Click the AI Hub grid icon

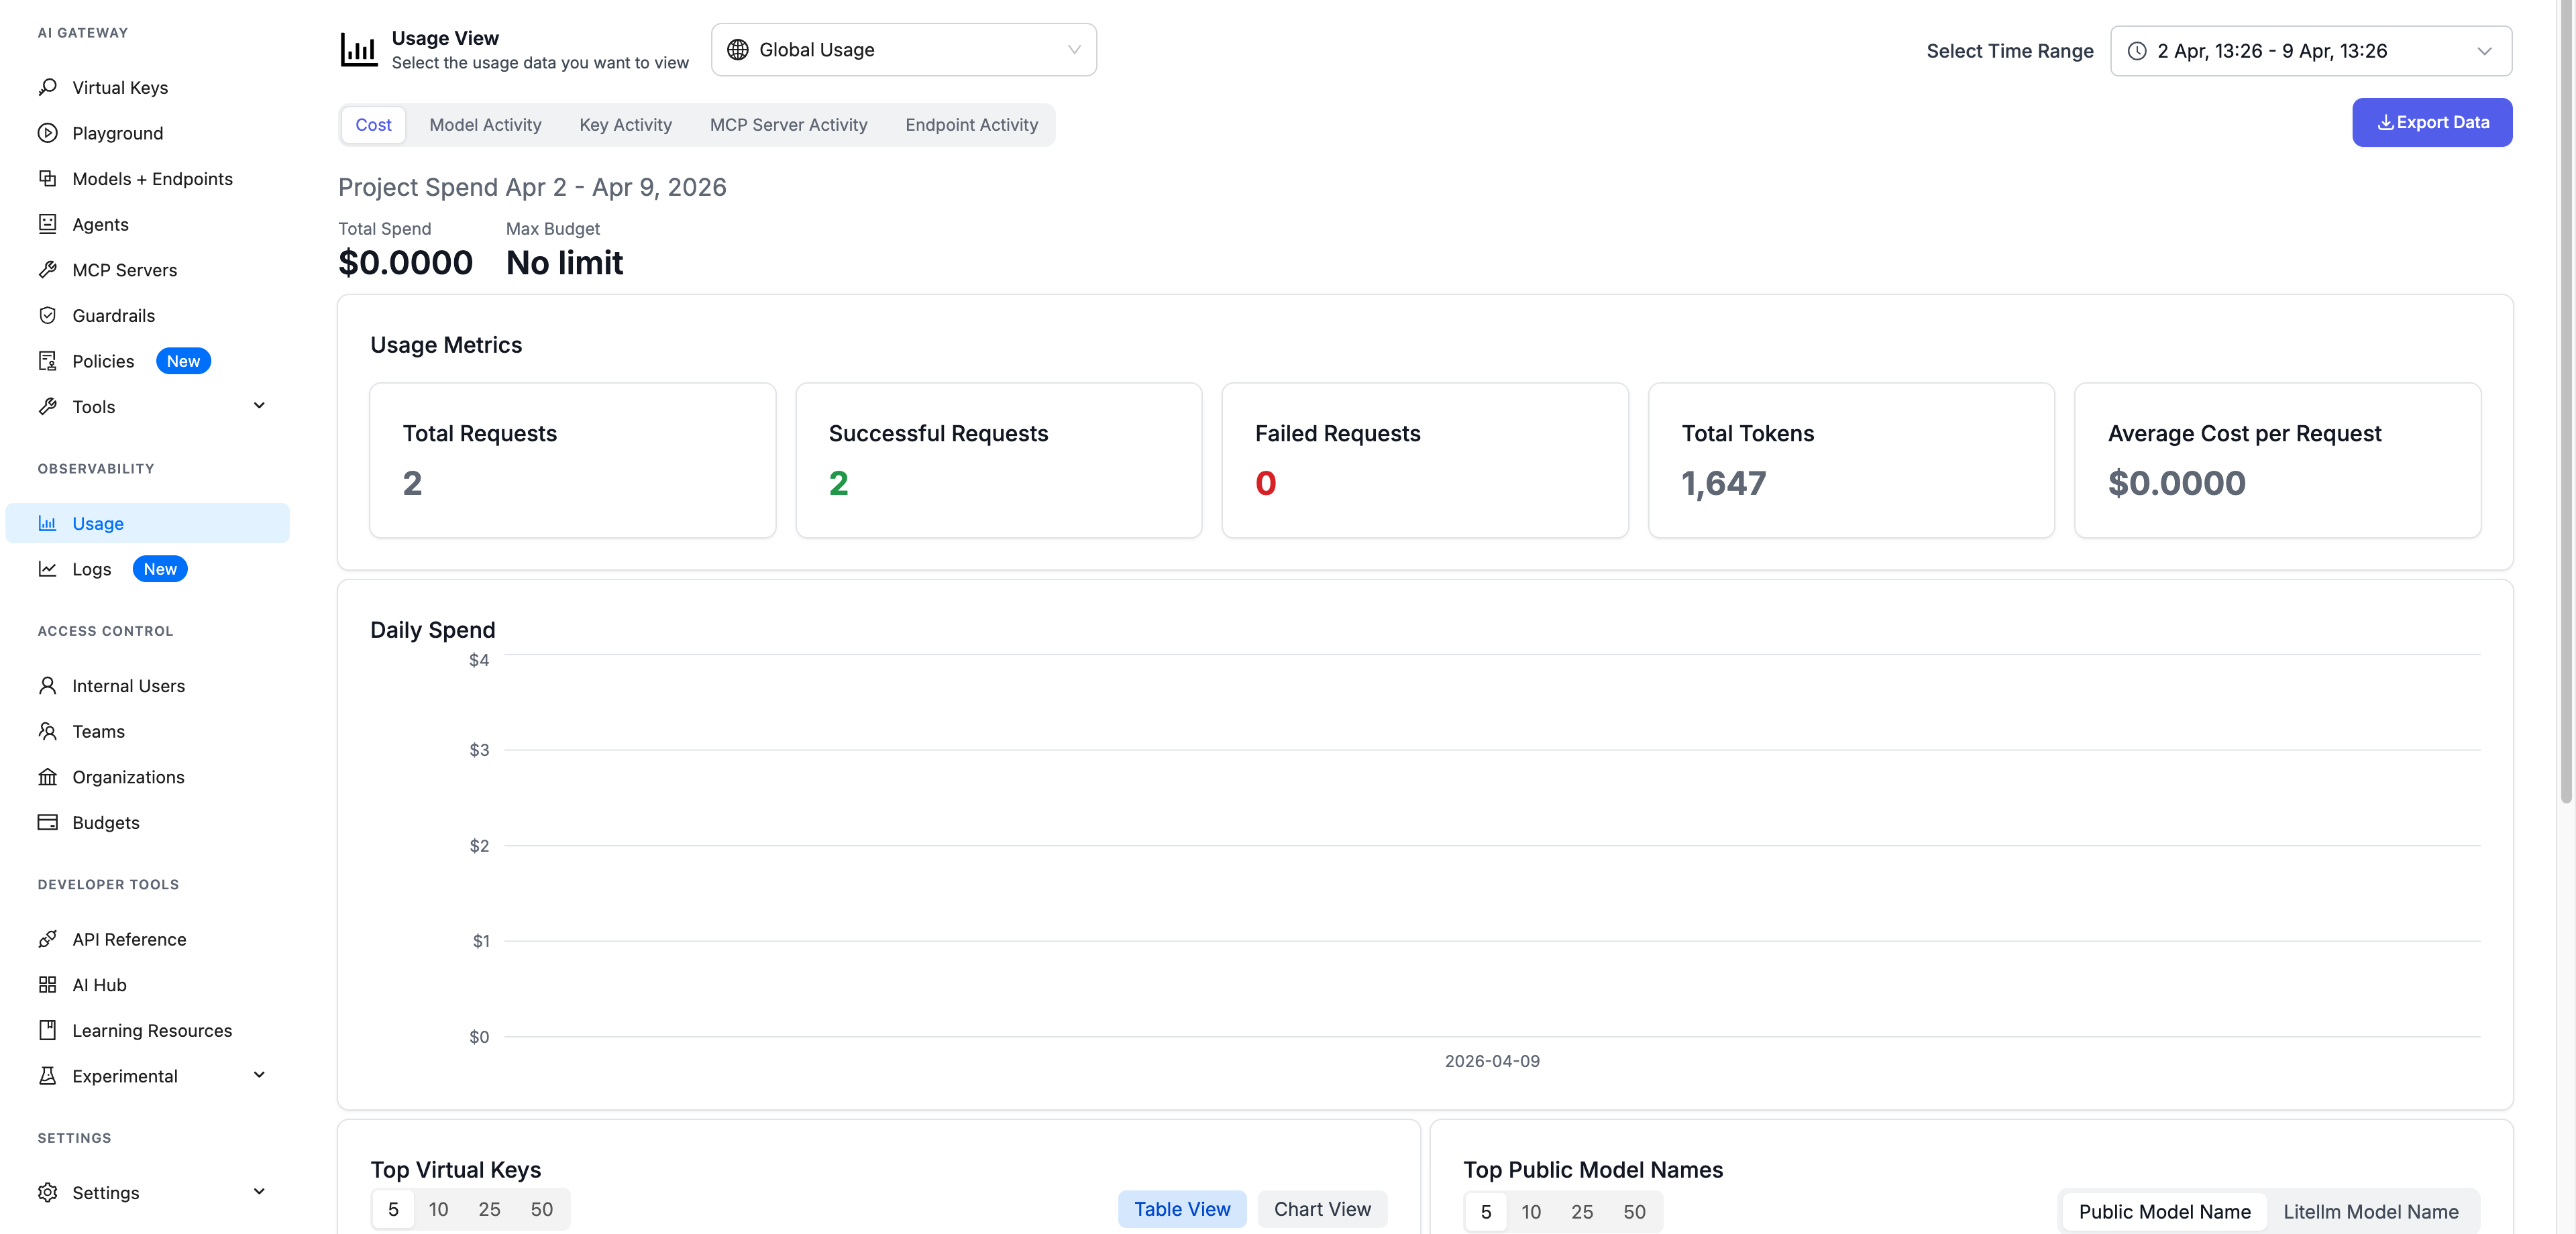point(47,985)
